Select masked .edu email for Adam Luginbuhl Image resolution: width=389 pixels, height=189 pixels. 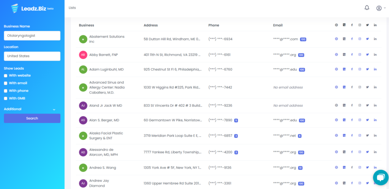(285, 70)
